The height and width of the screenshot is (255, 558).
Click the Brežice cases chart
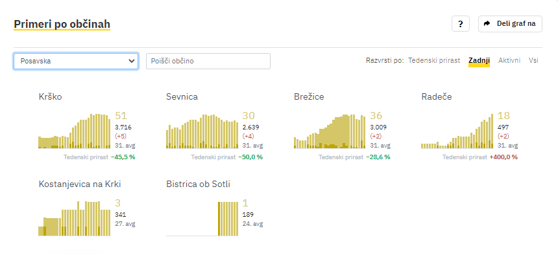[x=330, y=131]
